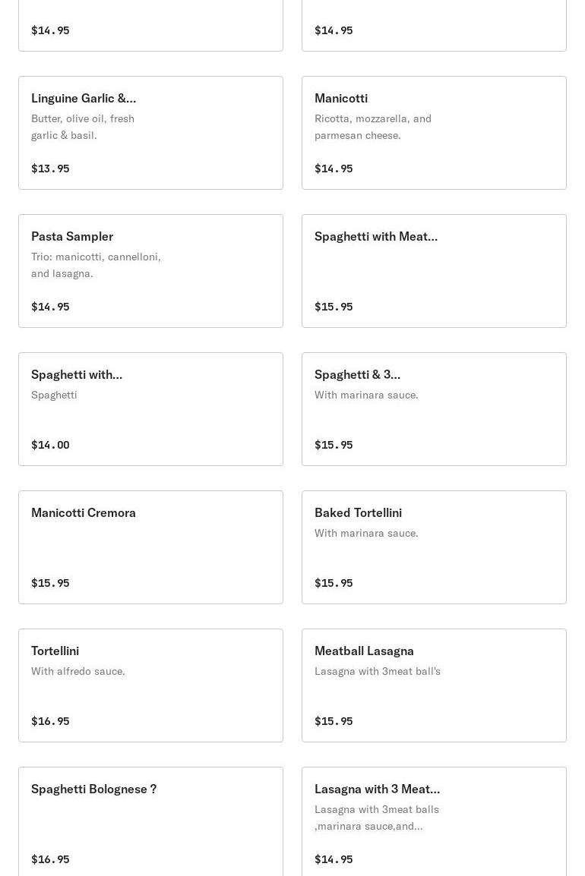Click the Manicotti Cremora item card
Screen dimensions: 585x876
[x=150, y=547]
